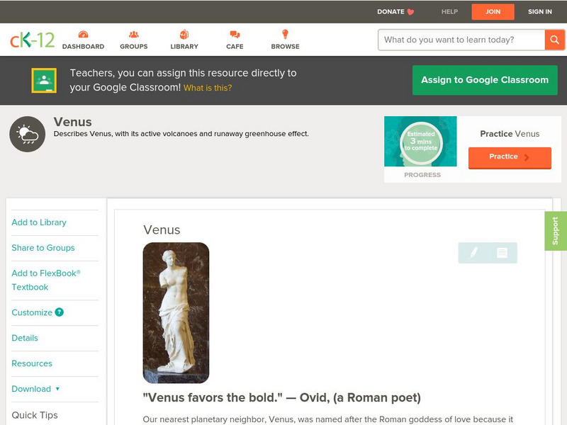The image size is (567, 425).
Task: Click the Google Classroom icon
Action: [x=44, y=80]
